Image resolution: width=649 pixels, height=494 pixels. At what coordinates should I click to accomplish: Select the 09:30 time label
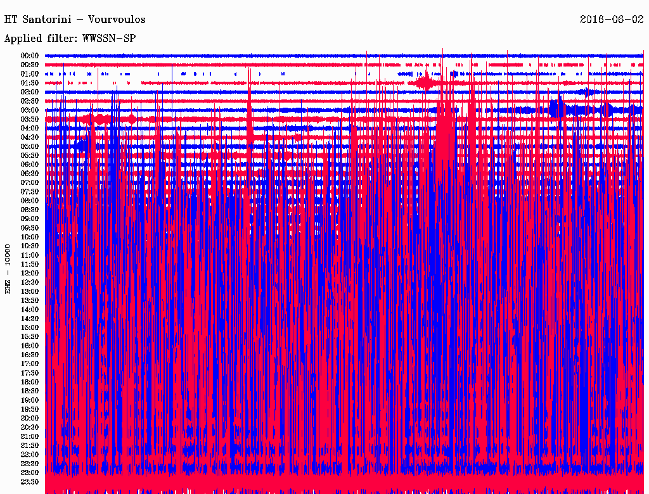coord(30,227)
